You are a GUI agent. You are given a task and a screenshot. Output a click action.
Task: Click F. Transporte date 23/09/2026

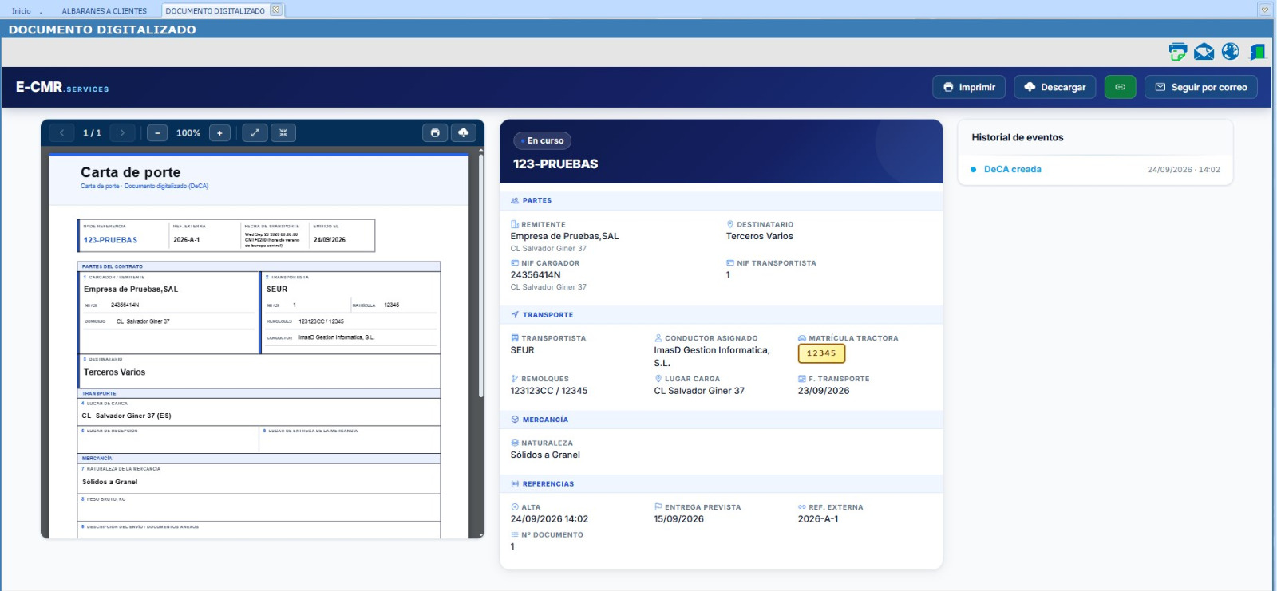824,391
